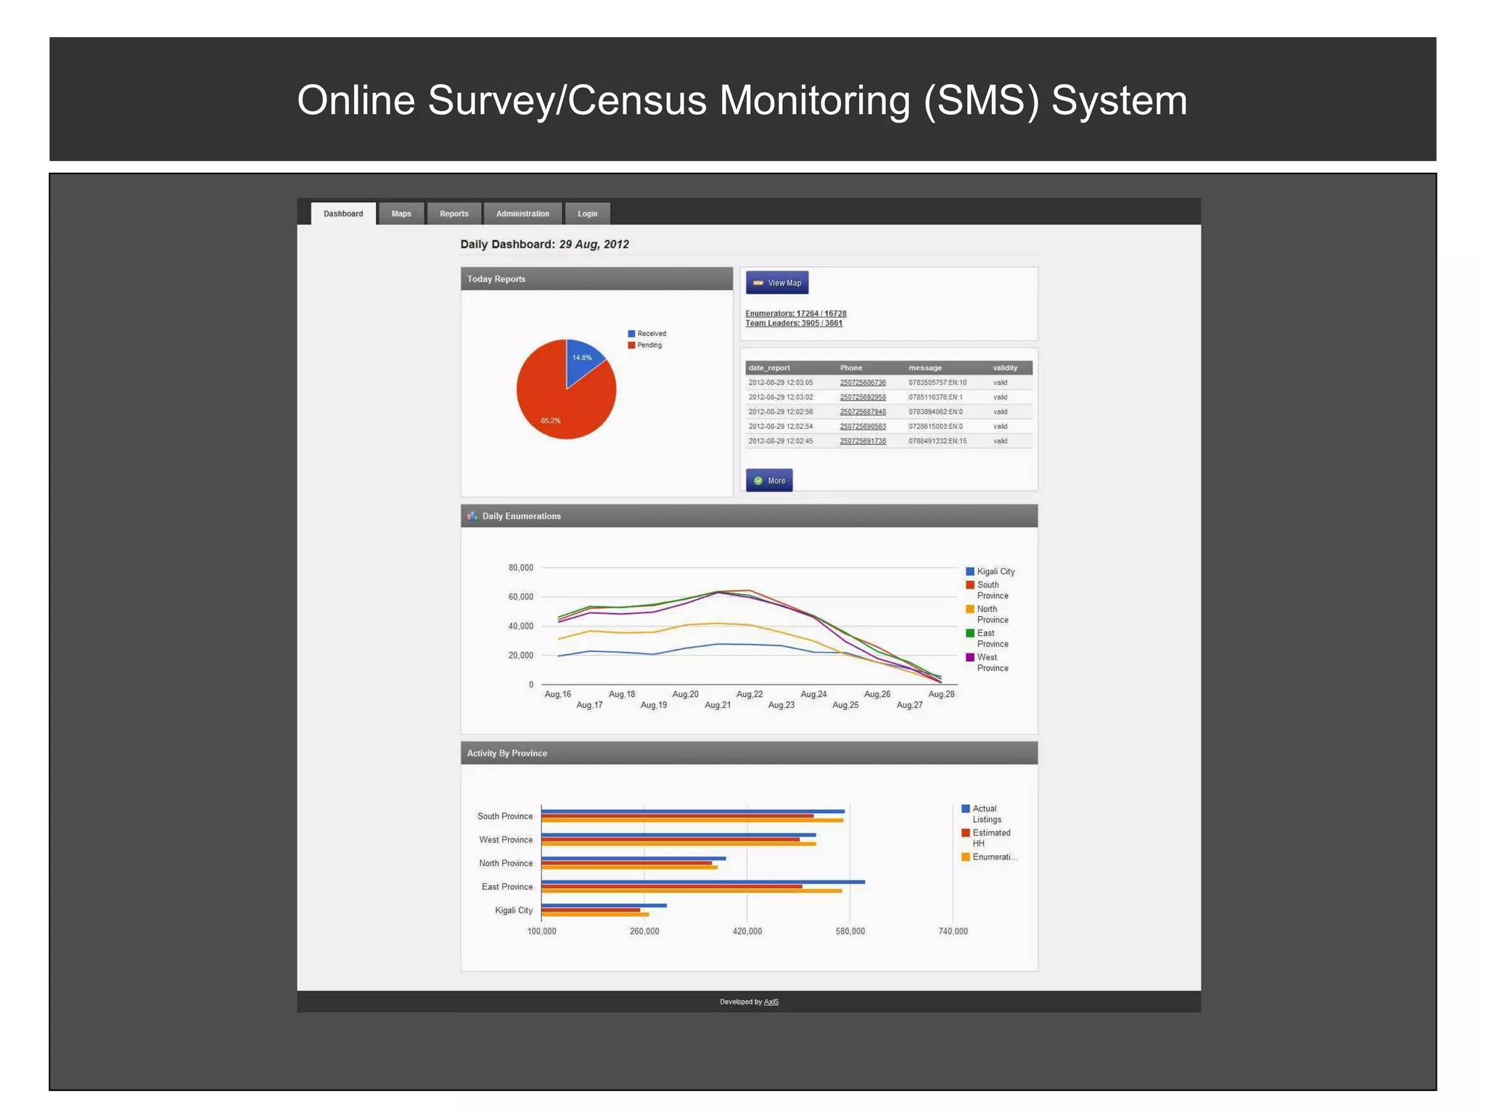1486x1115 pixels.
Task: Click the green check icon on More
Action: click(x=758, y=481)
